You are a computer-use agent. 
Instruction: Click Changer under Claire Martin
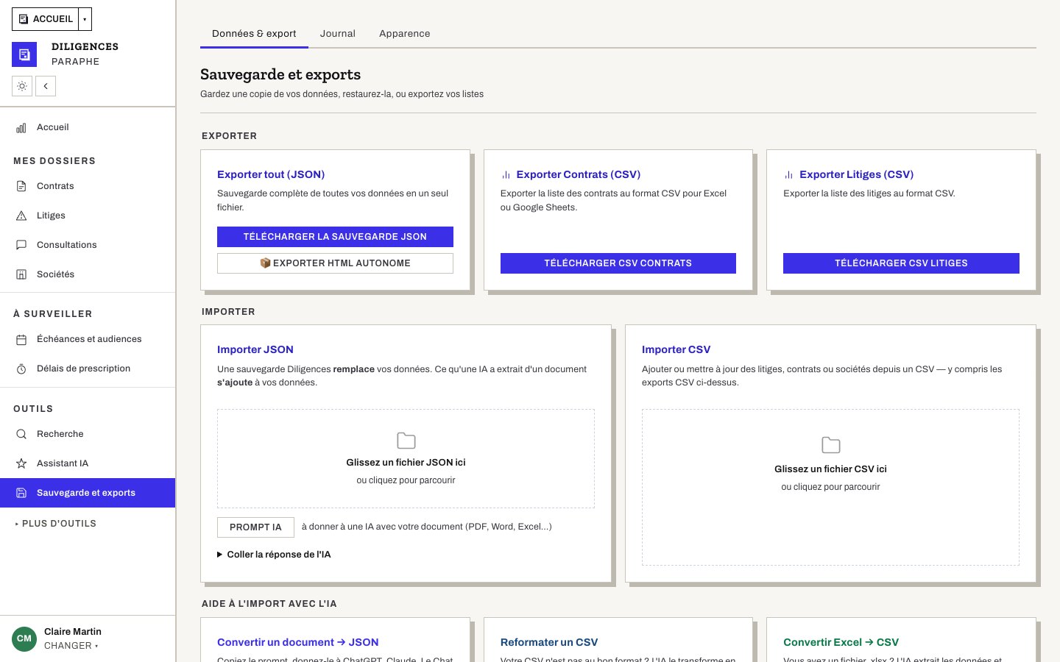point(71,646)
